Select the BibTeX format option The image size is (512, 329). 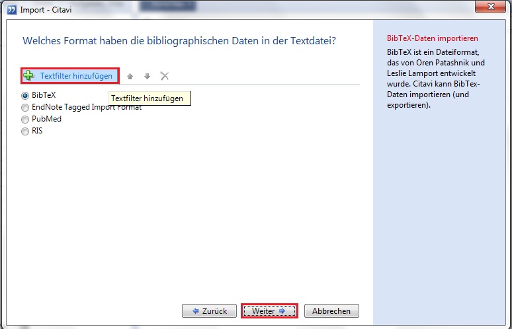[x=25, y=95]
